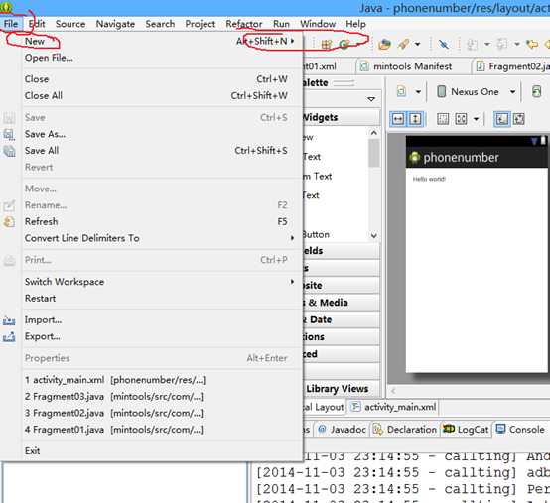Click the Import icon in File menu
This screenshot has width=550, height=503.
9,320
